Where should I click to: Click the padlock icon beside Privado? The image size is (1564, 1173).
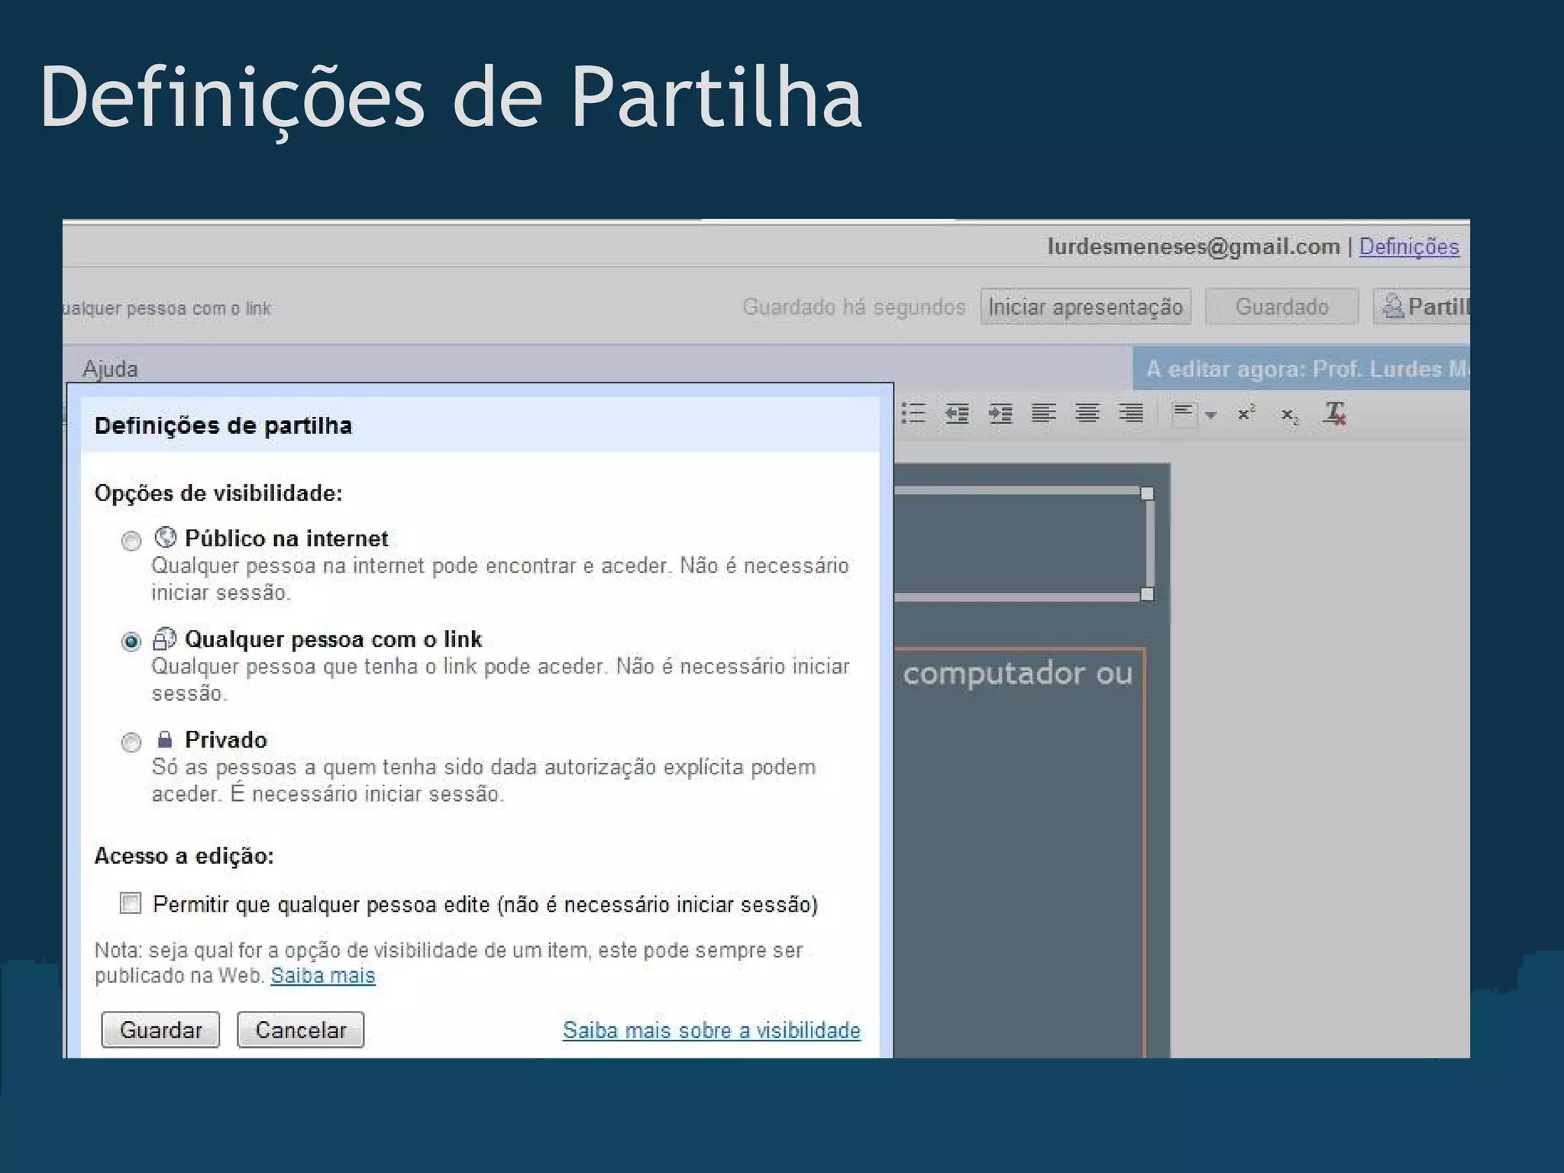click(164, 739)
